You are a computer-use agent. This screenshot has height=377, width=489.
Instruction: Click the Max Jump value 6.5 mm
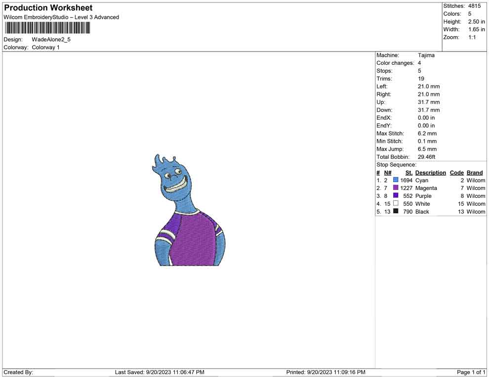(427, 149)
